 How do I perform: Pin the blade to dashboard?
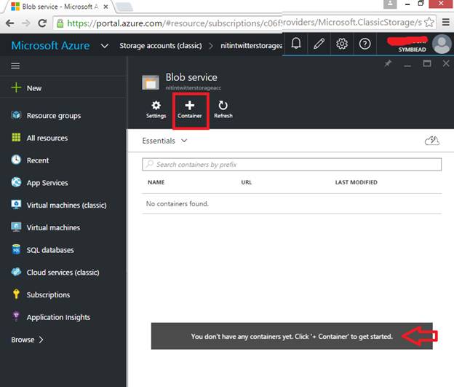click(x=388, y=63)
